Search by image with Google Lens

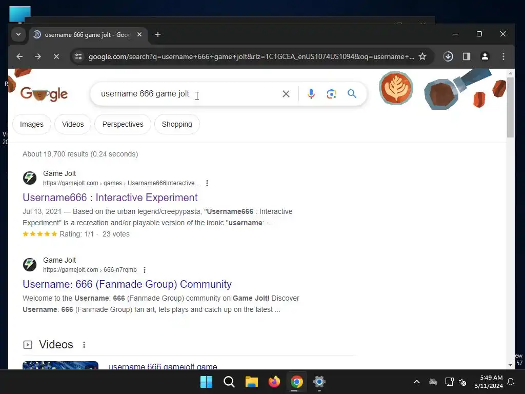pyautogui.click(x=332, y=94)
